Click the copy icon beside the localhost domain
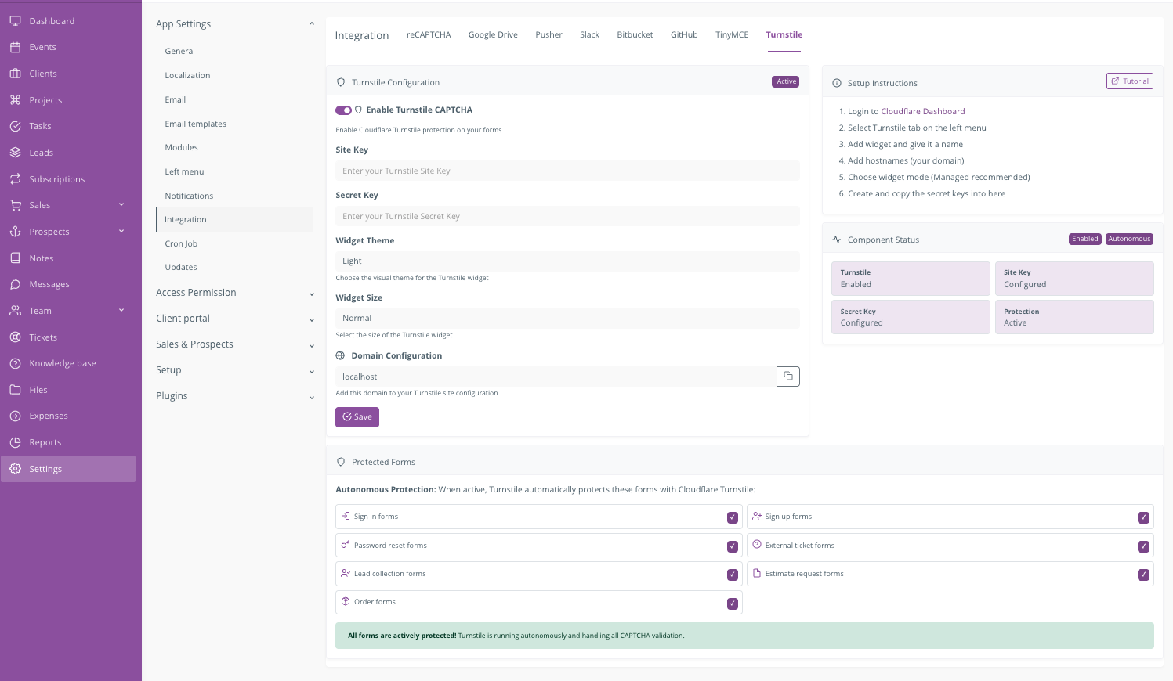1173x681 pixels. coord(787,376)
